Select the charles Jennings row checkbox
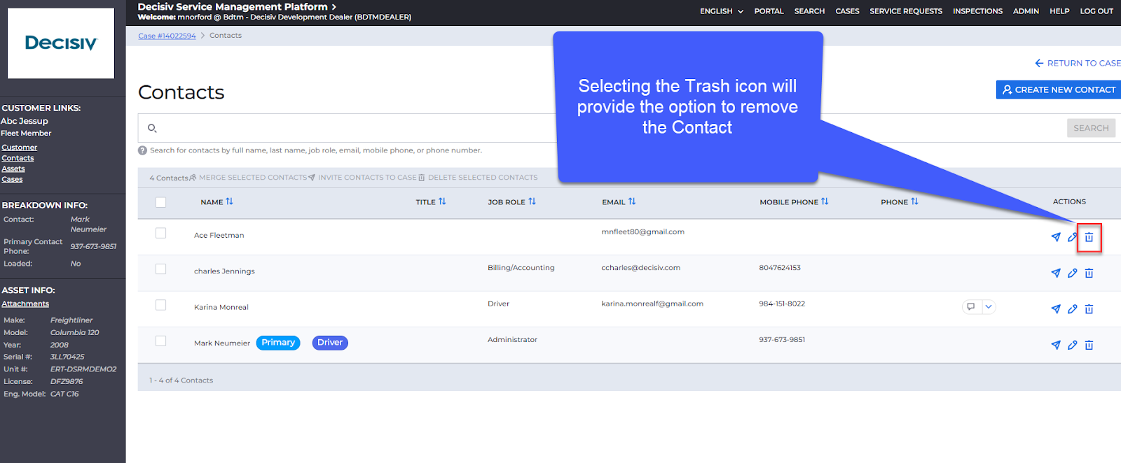This screenshot has height=463, width=1121. click(x=161, y=269)
